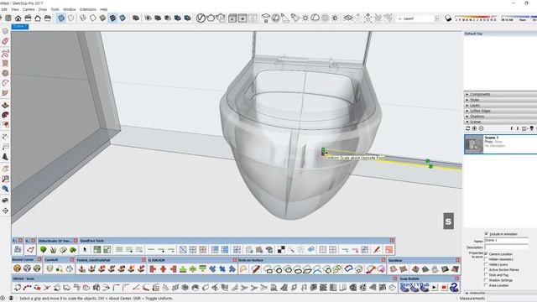
Task: Click the first Sandbox tool icon
Action: pyautogui.click(x=394, y=269)
